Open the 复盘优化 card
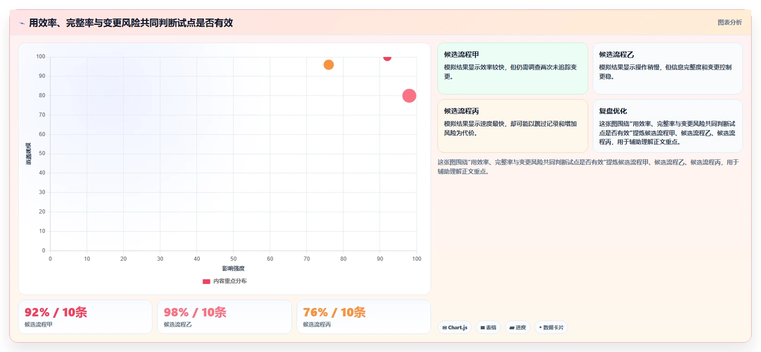The height and width of the screenshot is (352, 761). (x=667, y=126)
